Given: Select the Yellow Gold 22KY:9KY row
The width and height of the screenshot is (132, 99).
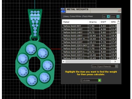Looking at the screenshot, I should (89, 45).
